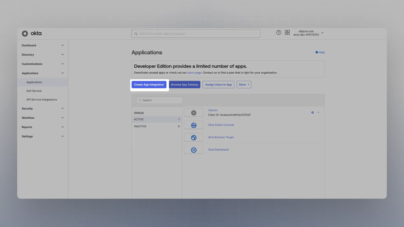Select API Service Integrations in sidebar
The height and width of the screenshot is (227, 404).
point(42,100)
